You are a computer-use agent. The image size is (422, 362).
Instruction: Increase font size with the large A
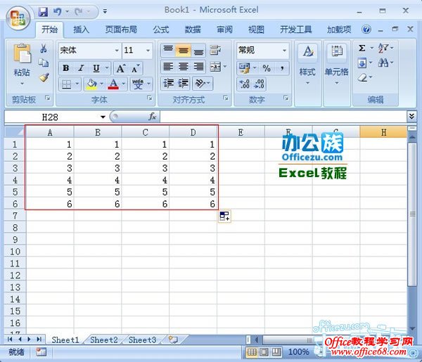coord(120,69)
